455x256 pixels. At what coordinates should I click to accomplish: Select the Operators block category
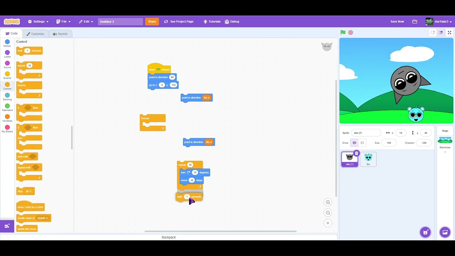[x=7, y=107]
